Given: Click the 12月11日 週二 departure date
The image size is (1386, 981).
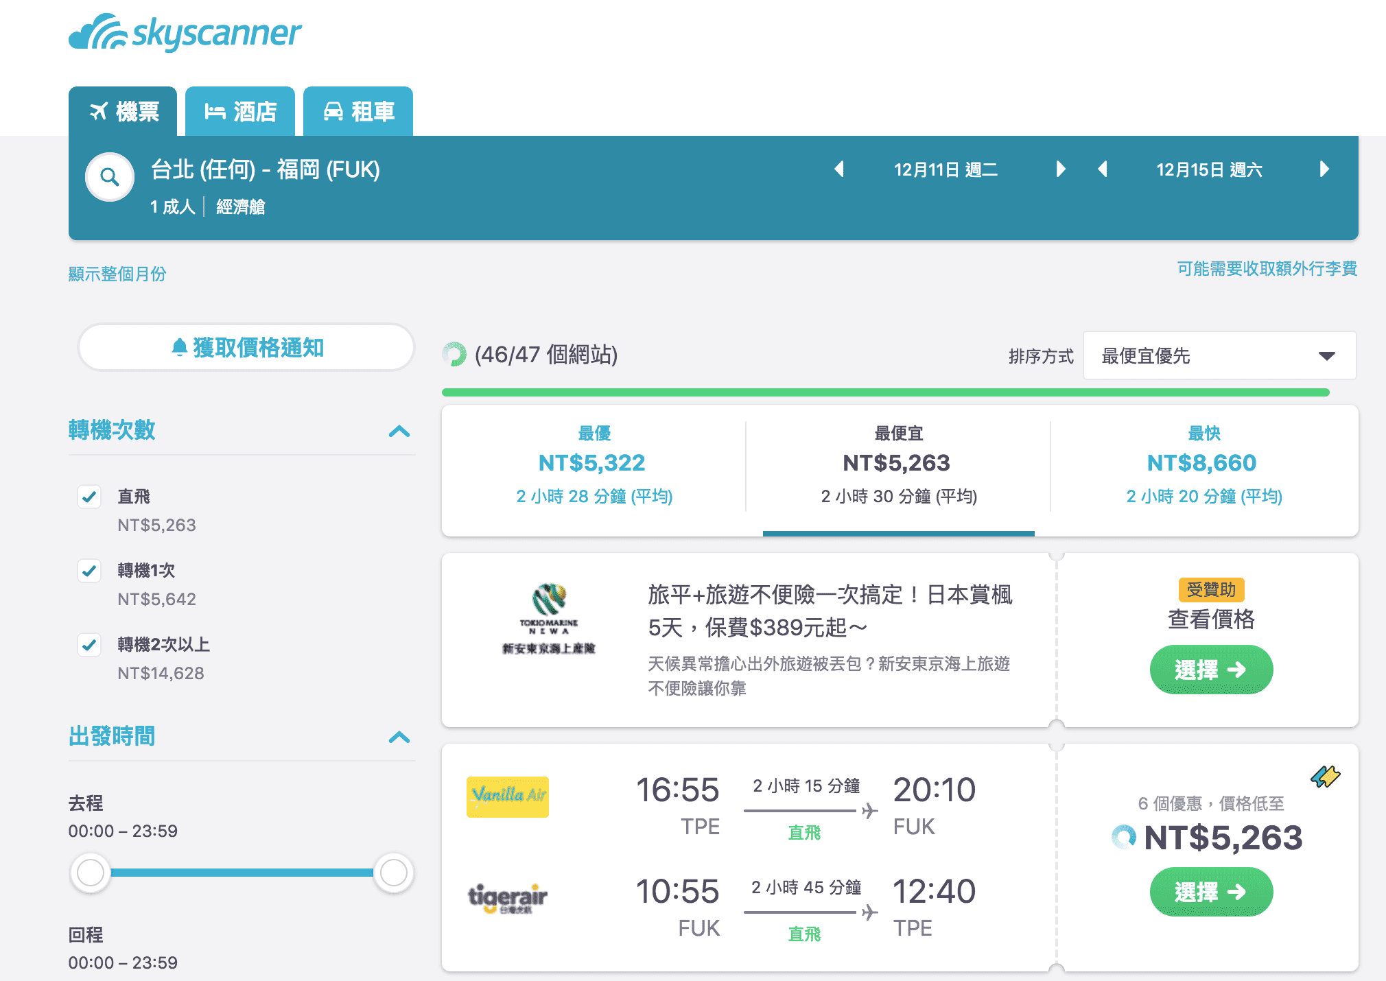Looking at the screenshot, I should pyautogui.click(x=945, y=169).
